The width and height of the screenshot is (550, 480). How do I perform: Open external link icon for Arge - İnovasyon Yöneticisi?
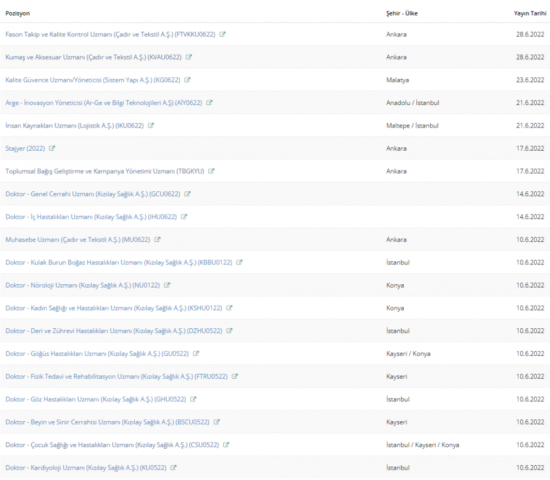click(x=210, y=103)
